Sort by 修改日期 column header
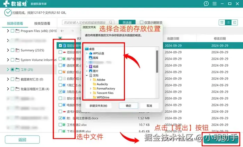This screenshot has height=147, width=243. click(220, 38)
